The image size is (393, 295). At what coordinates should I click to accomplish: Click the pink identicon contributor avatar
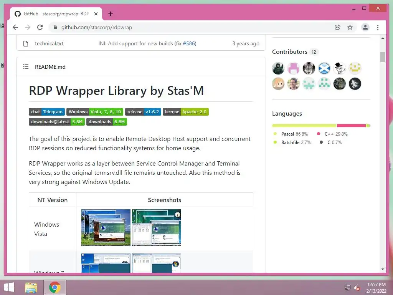click(294, 68)
